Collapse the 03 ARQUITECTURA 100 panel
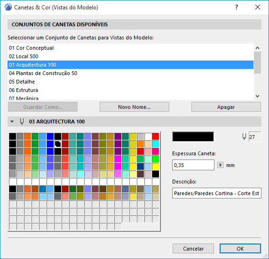Screen dimensions: 269x259 12,122
